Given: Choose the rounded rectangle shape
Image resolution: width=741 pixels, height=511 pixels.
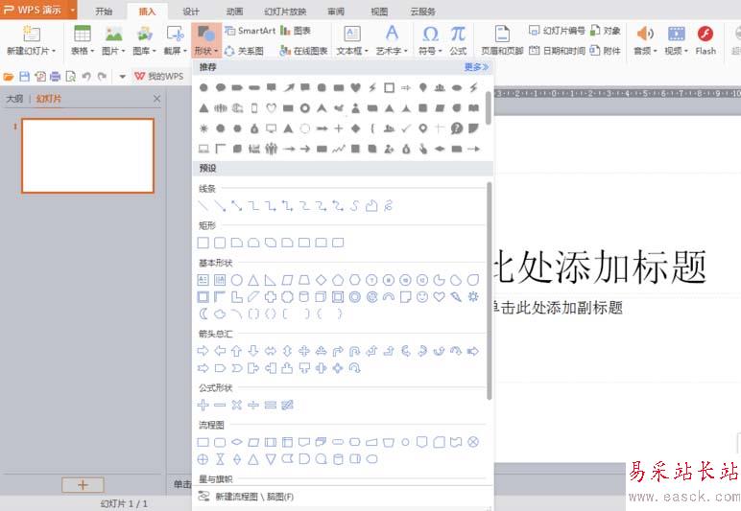Looking at the screenshot, I should point(220,243).
